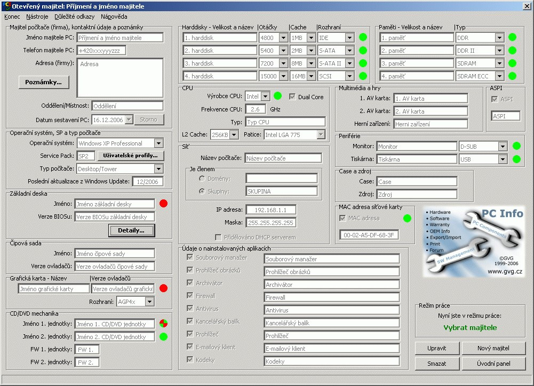This screenshot has width=534, height=386.
Task: Click the Úvodní panel button
Action: (x=493, y=364)
